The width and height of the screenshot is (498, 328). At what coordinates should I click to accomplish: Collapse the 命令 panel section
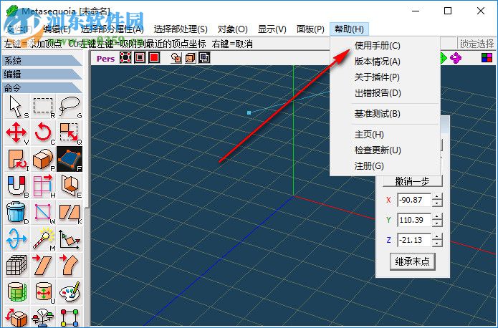click(x=42, y=87)
